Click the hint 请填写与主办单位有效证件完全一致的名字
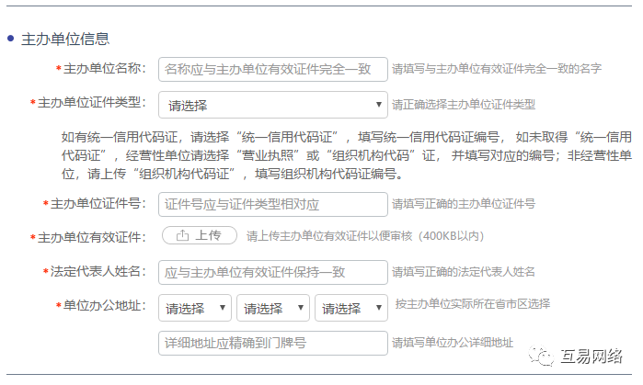Viewport: 643px width, 385px height. pos(497,69)
